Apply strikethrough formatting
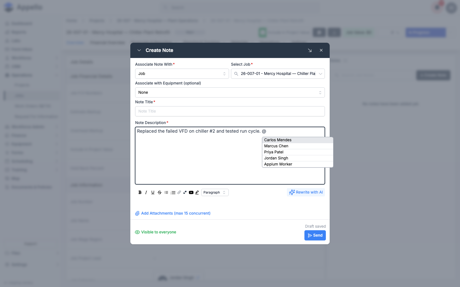 (160, 193)
